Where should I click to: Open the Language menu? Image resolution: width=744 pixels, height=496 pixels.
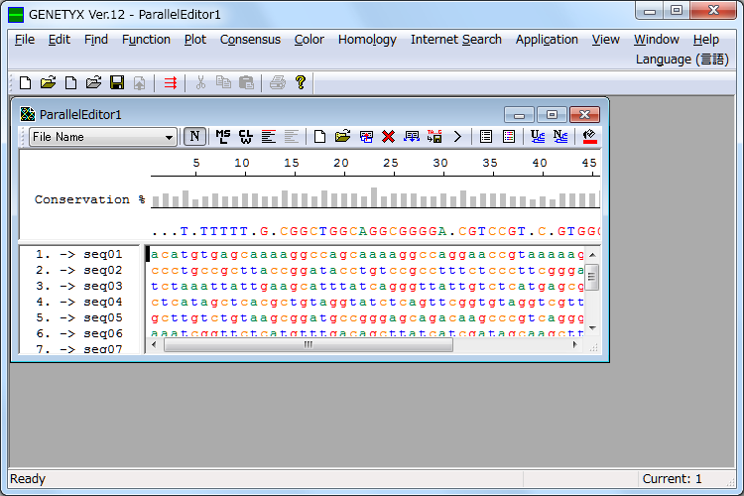click(x=682, y=60)
